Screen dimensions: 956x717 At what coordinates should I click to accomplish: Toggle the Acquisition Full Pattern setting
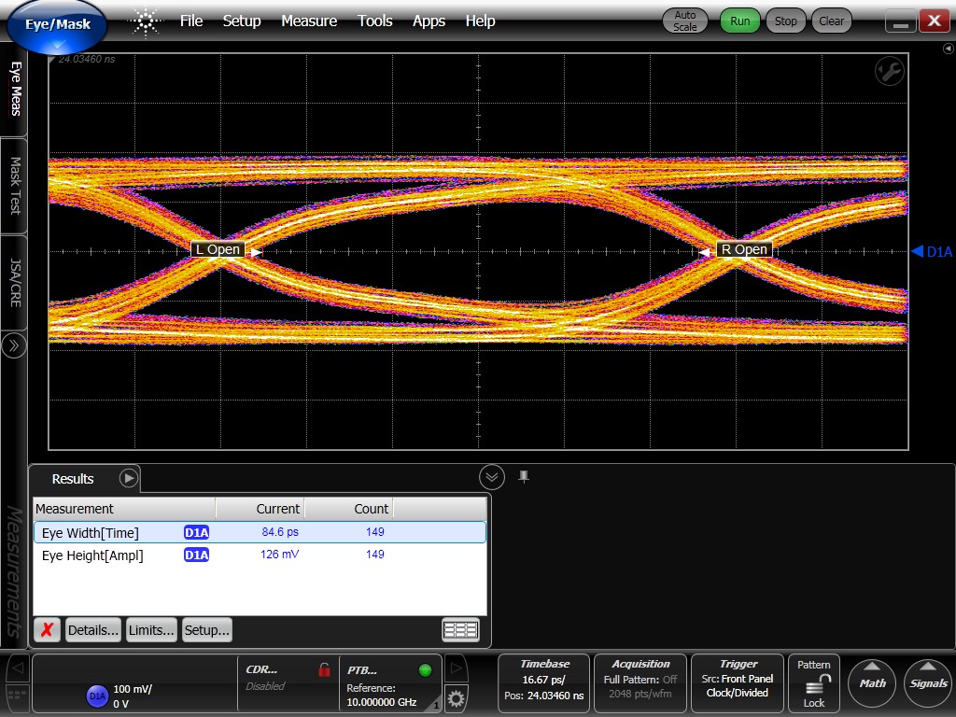click(x=640, y=679)
